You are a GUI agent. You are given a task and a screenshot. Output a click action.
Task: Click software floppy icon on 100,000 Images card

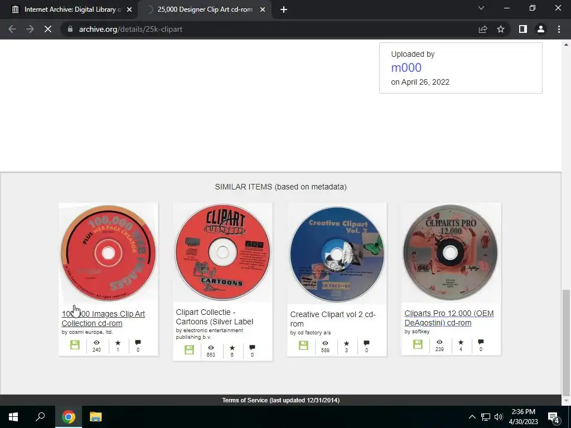tap(75, 345)
